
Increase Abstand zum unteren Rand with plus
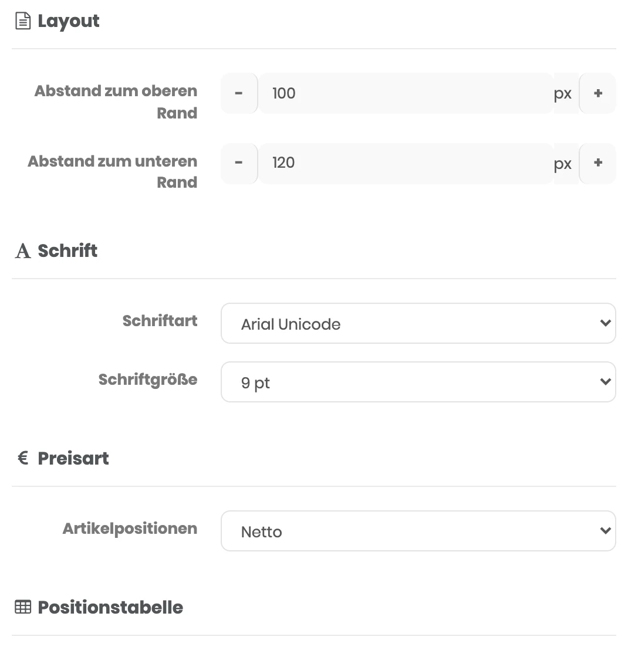598,163
